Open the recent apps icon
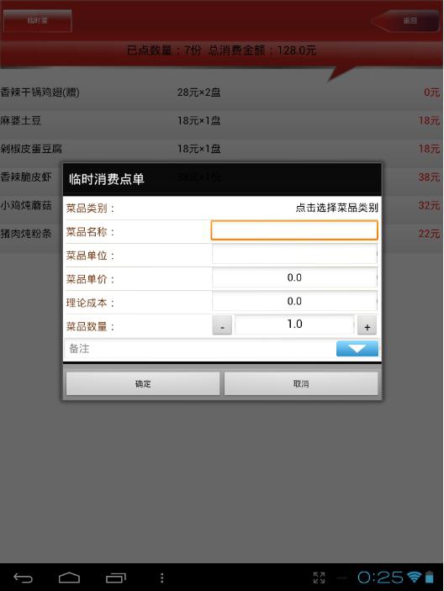Viewport: 444px width, 591px height. click(116, 578)
